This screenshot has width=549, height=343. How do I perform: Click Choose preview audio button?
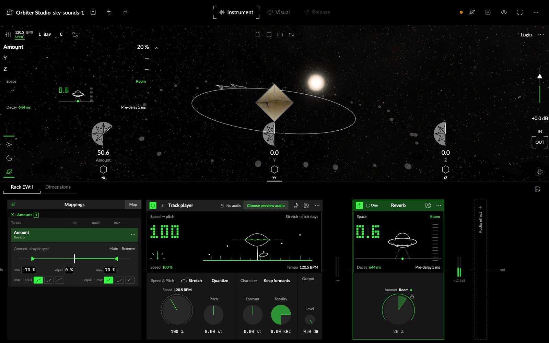click(266, 205)
